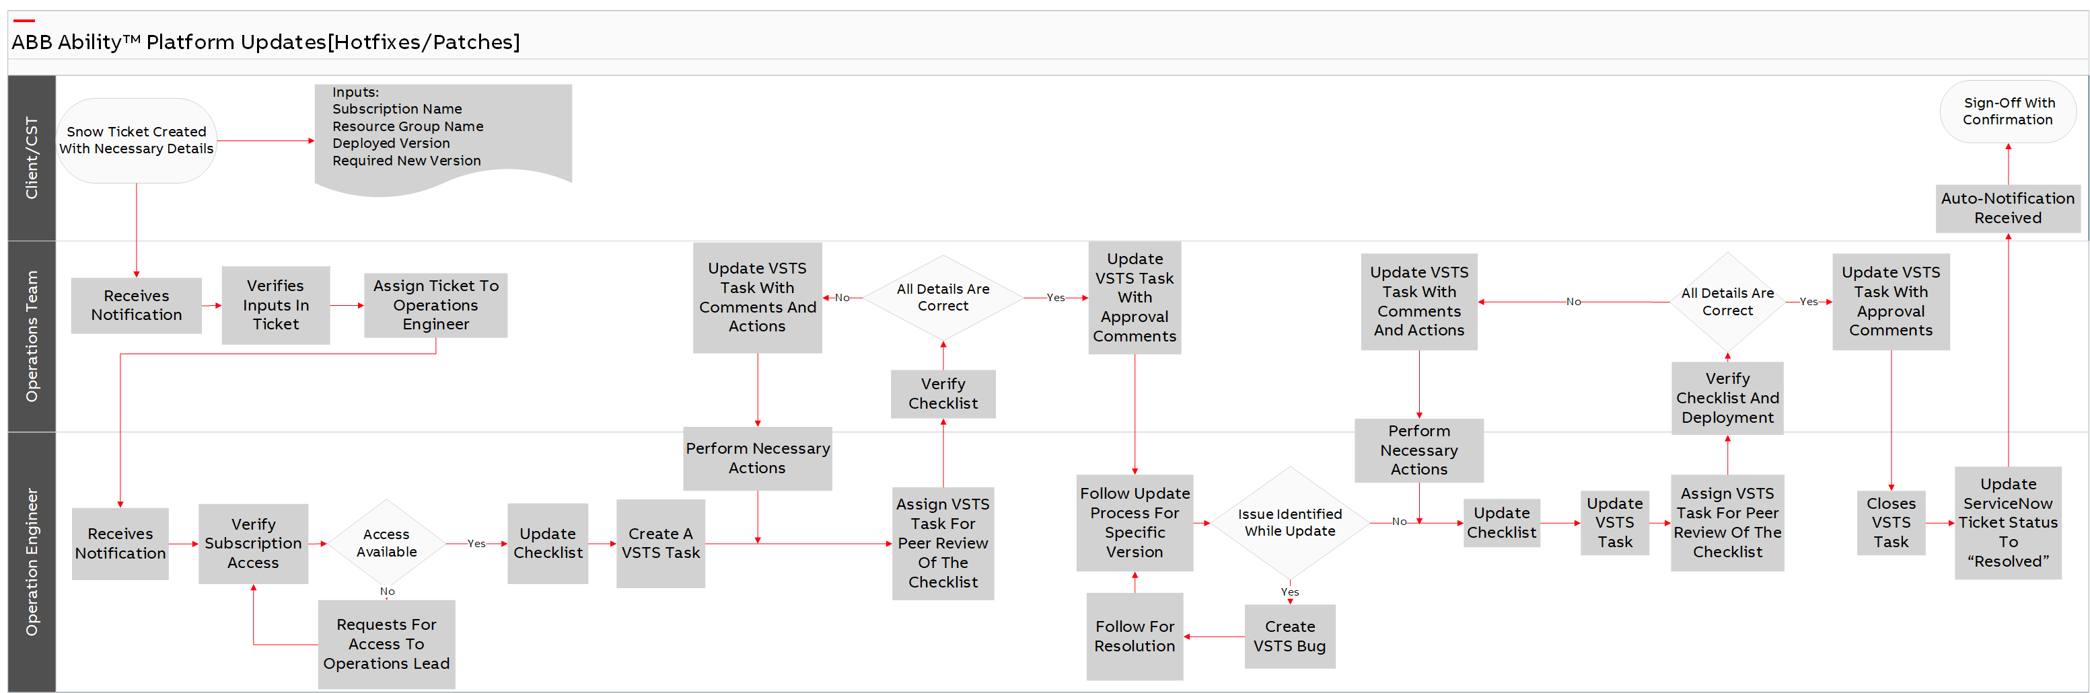Click the 'Yes' label below Issue Identified While Update
This screenshot has height=693, width=2090.
1290,592
